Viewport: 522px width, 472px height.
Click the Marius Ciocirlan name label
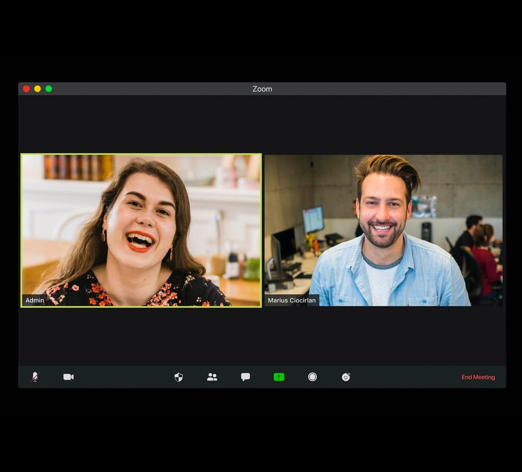click(x=292, y=300)
